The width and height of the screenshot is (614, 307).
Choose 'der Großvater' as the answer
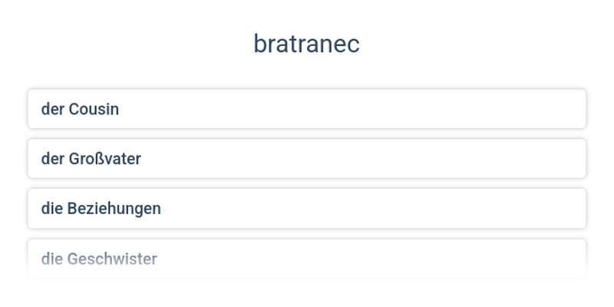(x=307, y=159)
